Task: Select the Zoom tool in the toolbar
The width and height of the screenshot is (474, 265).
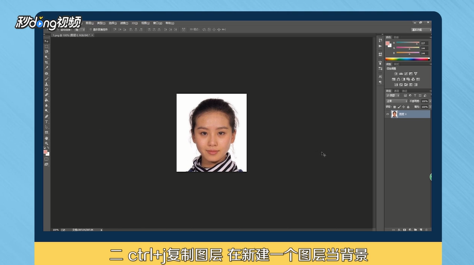Action: (x=46, y=144)
